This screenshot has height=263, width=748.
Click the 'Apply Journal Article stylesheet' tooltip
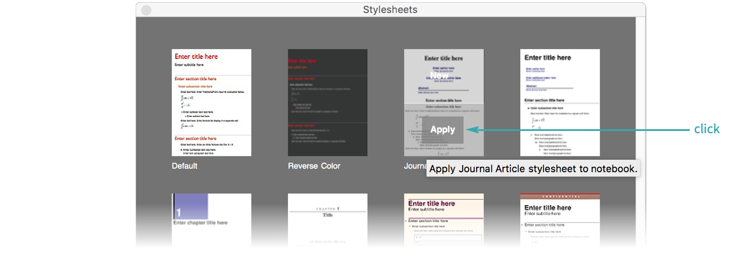[x=533, y=169]
